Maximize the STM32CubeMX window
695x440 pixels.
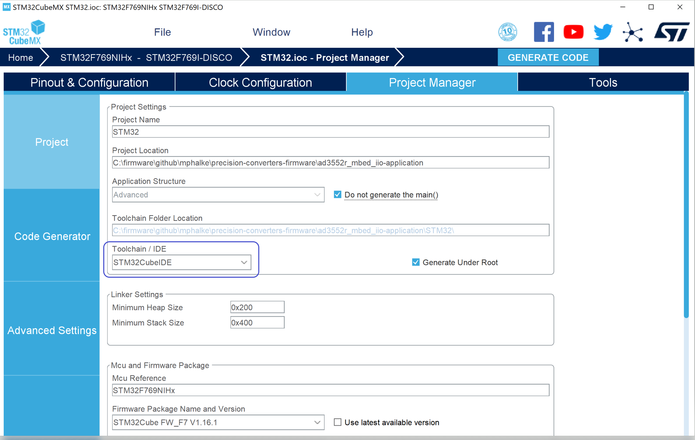[x=651, y=7]
